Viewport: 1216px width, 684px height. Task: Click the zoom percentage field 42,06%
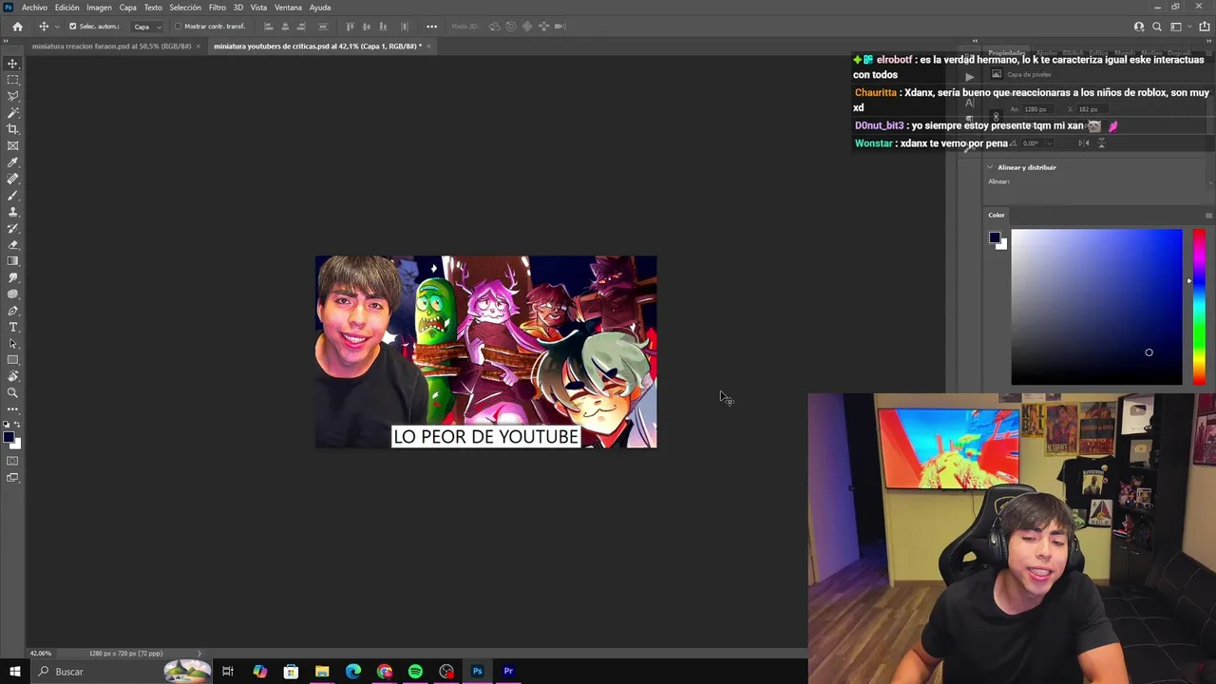tap(41, 654)
